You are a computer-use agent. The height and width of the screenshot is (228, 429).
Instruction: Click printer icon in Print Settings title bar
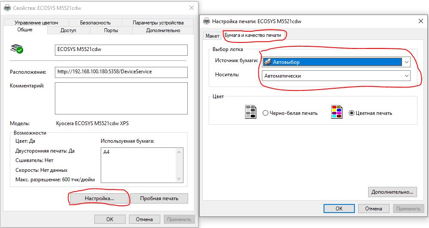coord(207,21)
